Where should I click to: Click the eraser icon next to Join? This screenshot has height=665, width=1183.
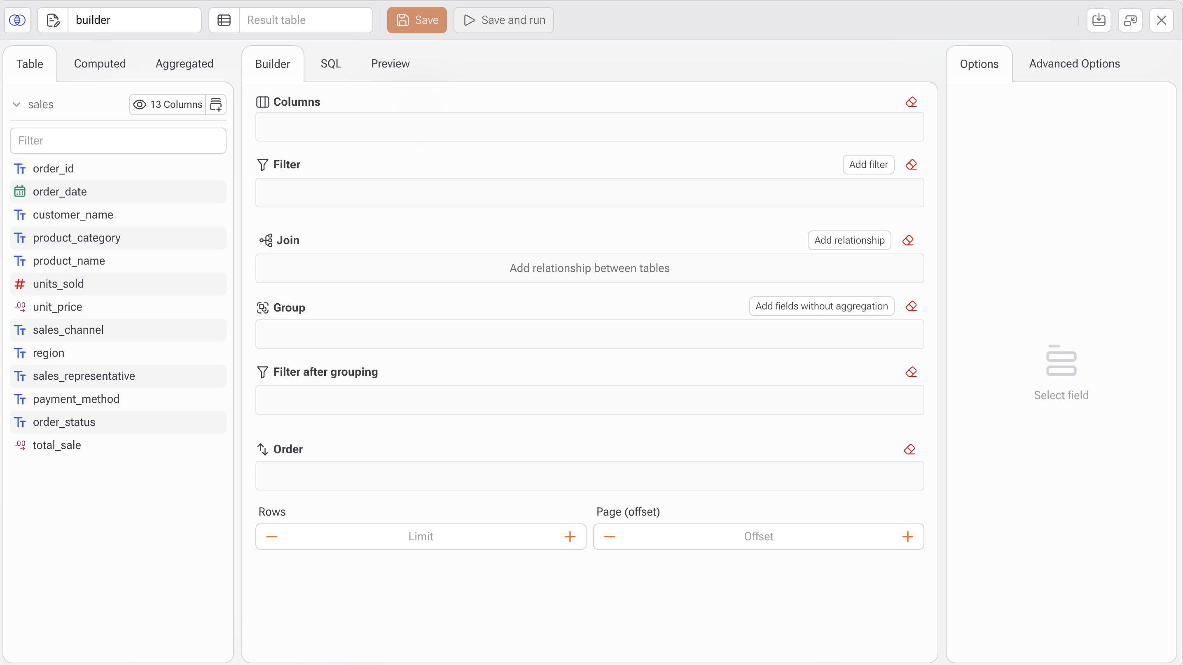coord(908,240)
